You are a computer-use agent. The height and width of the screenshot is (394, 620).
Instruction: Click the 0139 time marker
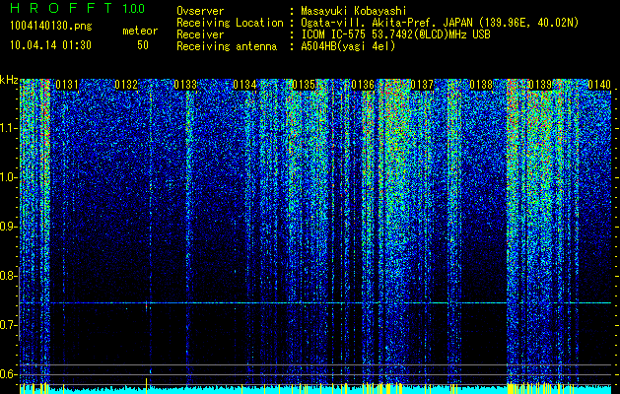pyautogui.click(x=540, y=85)
